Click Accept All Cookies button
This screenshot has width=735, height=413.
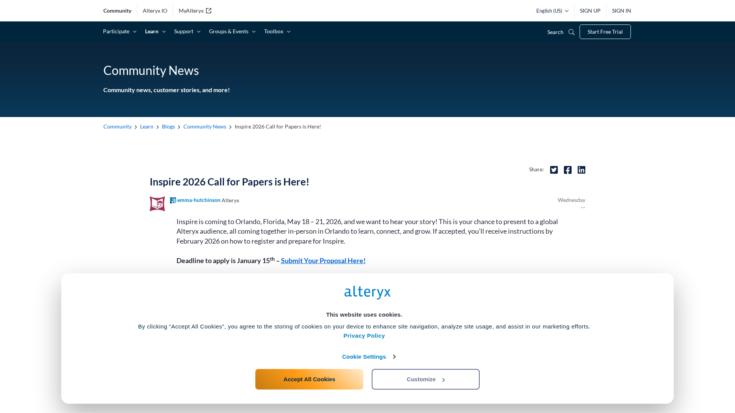click(309, 379)
